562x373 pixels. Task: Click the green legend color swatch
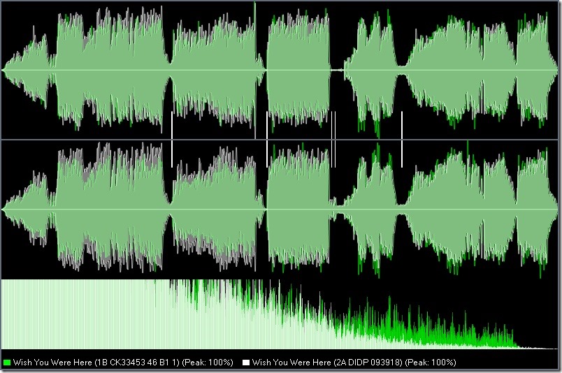pos(6,363)
